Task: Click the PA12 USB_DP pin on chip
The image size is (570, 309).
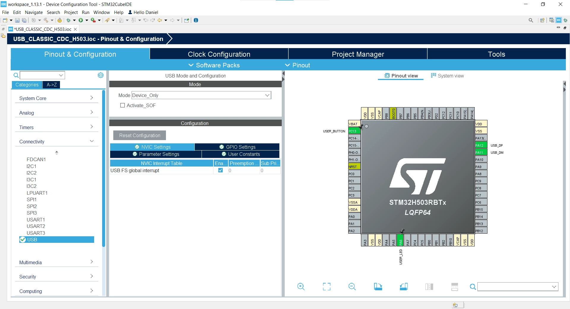Action: click(481, 145)
